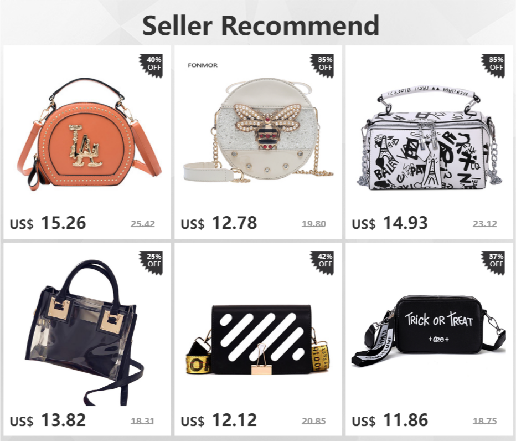The height and width of the screenshot is (441, 516).
Task: Click the US$ 12.78 price
Action: tap(219, 223)
